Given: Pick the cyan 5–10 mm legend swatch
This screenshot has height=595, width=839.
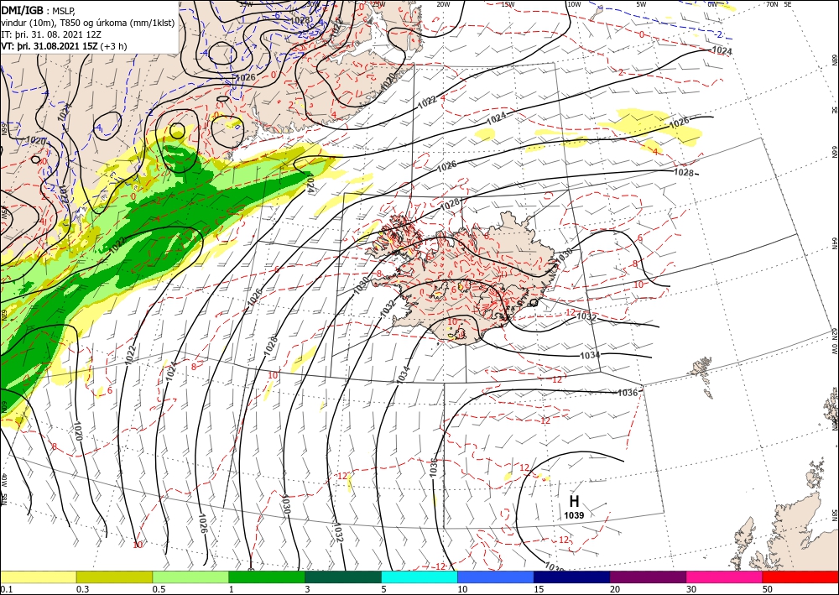Looking at the screenshot, I should point(419,577).
